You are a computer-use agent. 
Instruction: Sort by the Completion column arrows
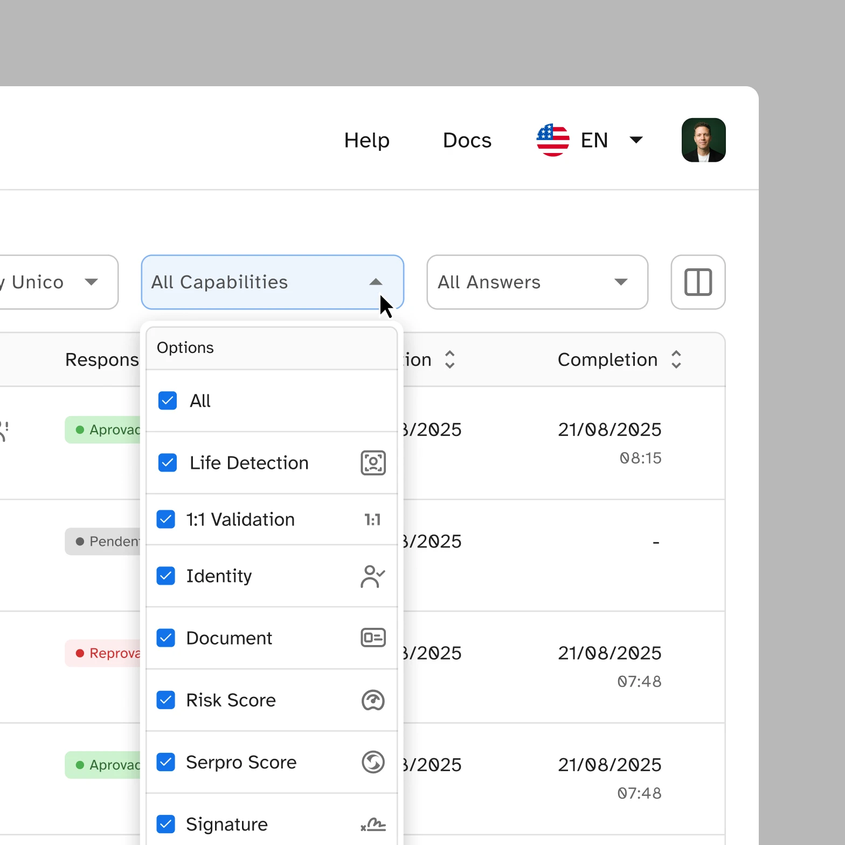[676, 359]
